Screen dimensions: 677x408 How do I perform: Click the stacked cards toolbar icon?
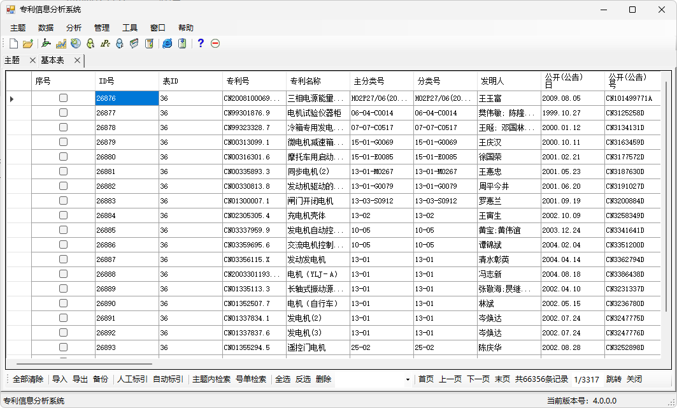point(134,43)
